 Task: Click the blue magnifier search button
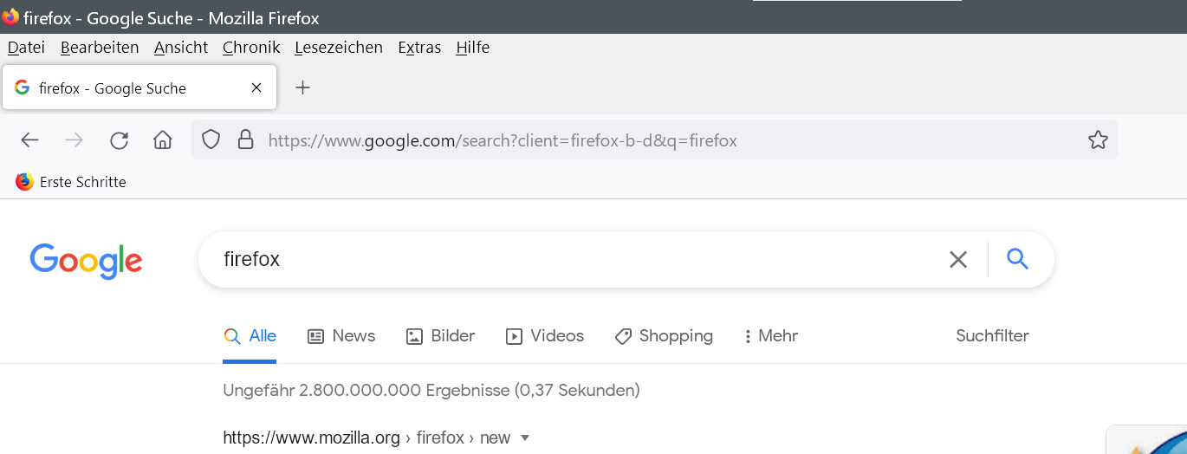(1018, 258)
